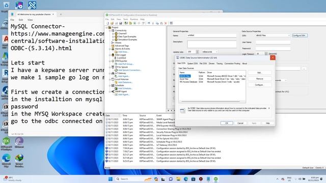This screenshot has width=326, height=183.
Task: Click red circular recorder icon in taskbar
Action: pos(201,179)
